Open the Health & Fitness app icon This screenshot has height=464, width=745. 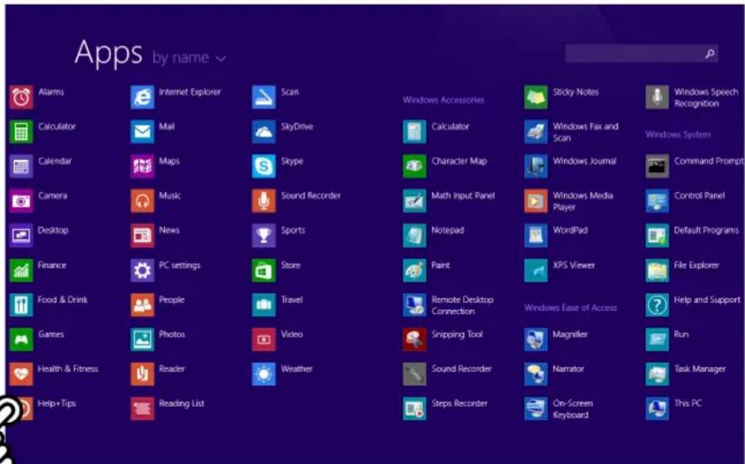(21, 375)
